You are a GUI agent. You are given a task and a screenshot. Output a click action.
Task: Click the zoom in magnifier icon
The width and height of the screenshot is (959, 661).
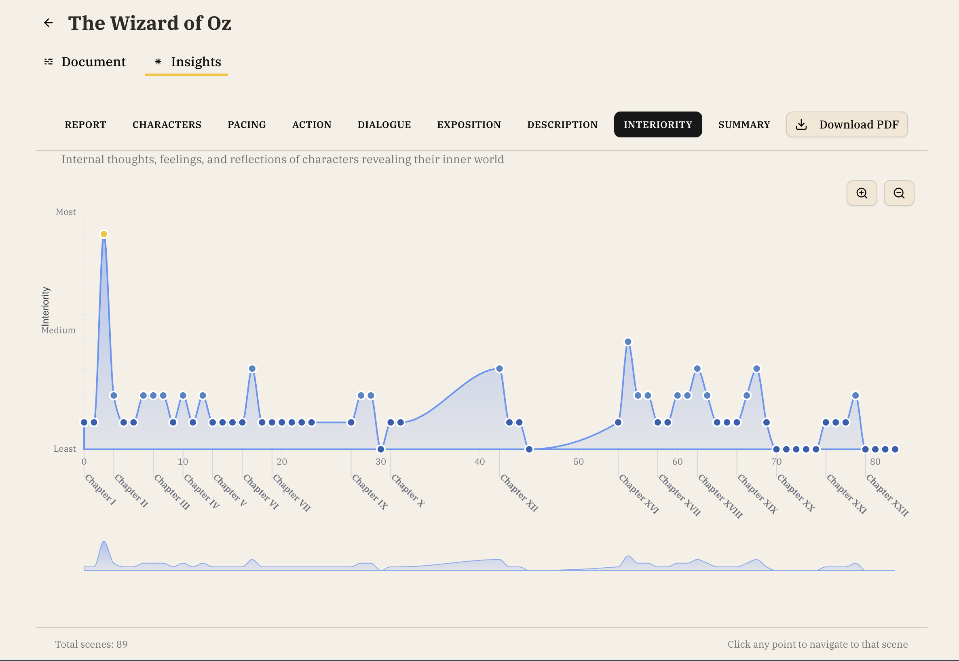(x=862, y=193)
